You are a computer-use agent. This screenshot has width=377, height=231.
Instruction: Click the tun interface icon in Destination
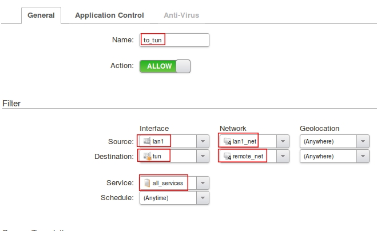coord(147,156)
